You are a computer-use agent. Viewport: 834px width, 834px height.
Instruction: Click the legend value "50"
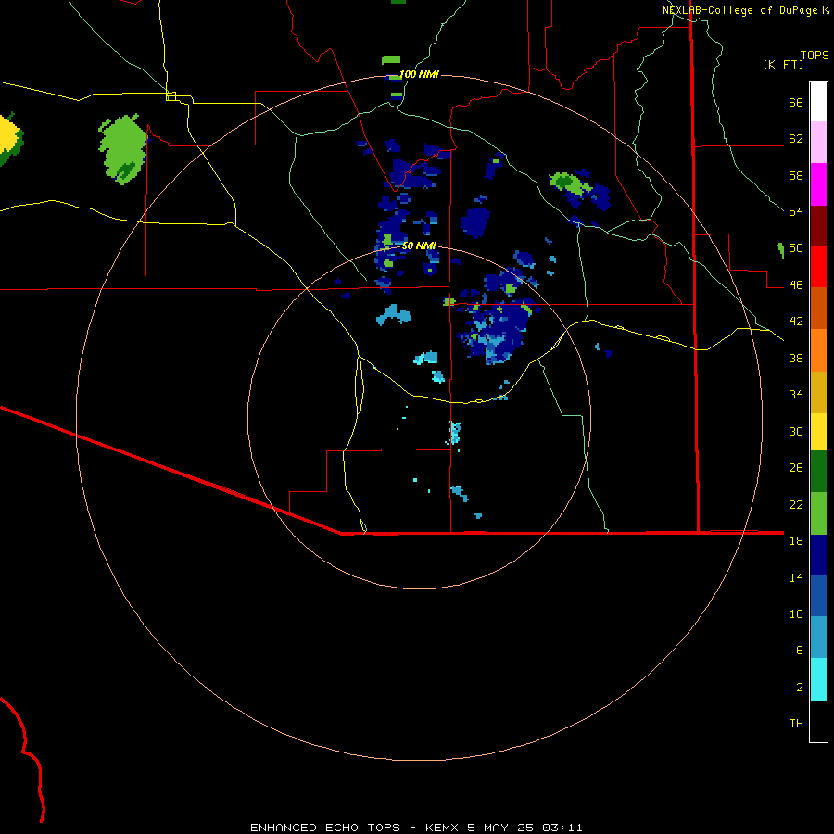(x=796, y=248)
